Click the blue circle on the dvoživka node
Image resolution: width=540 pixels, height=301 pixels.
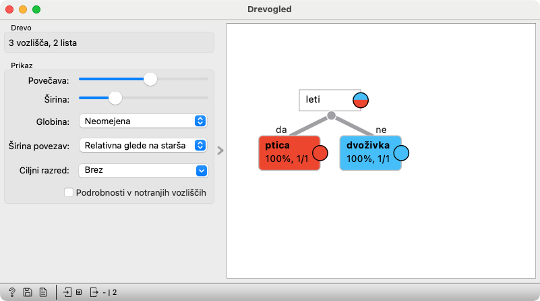401,153
